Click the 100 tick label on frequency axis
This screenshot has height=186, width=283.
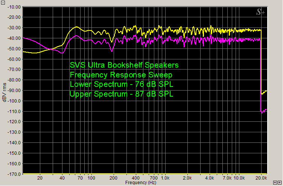pos(91,178)
